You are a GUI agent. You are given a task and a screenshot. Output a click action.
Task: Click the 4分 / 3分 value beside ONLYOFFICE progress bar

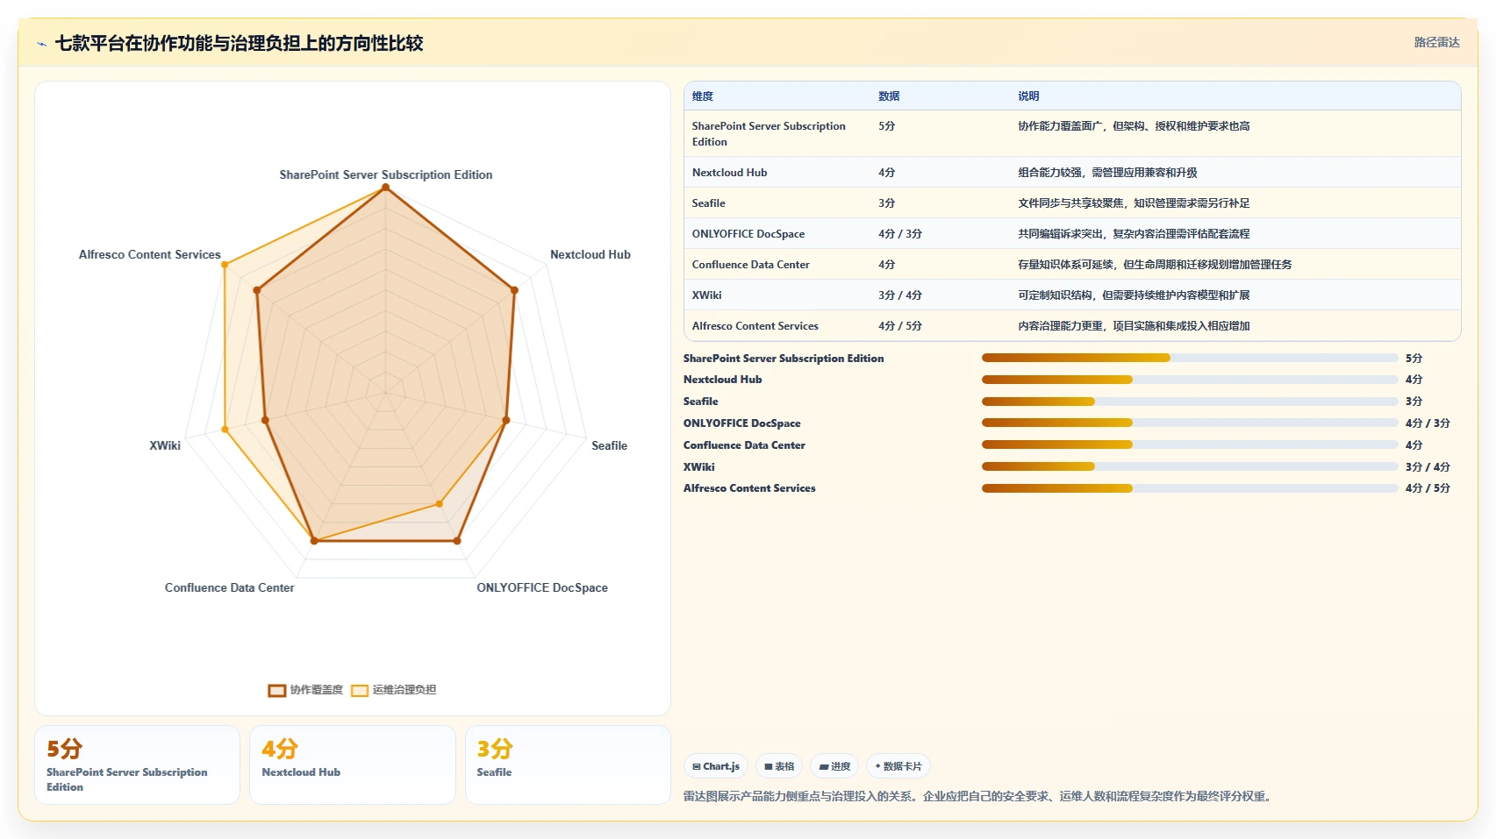pos(1428,423)
